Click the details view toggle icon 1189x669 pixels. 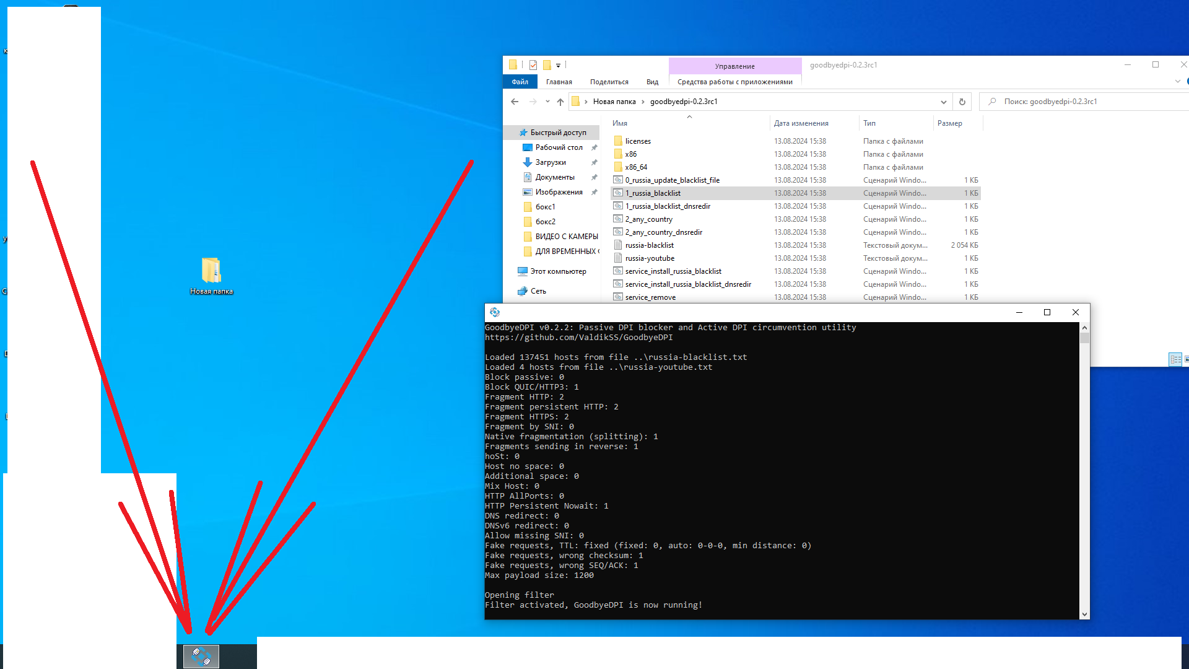click(x=1175, y=359)
